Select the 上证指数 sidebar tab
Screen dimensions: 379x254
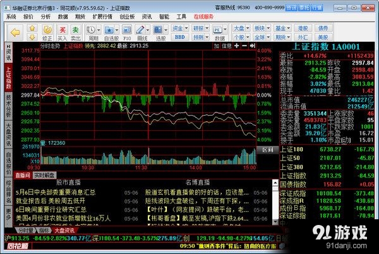(8, 77)
